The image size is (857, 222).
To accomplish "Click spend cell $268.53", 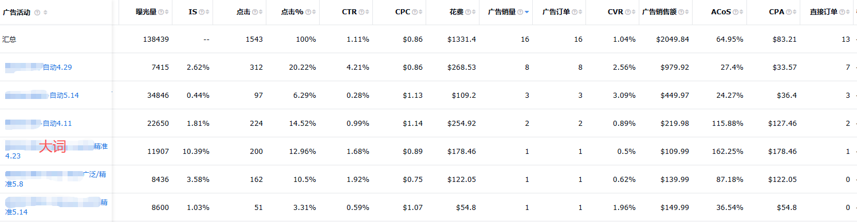I will [462, 67].
